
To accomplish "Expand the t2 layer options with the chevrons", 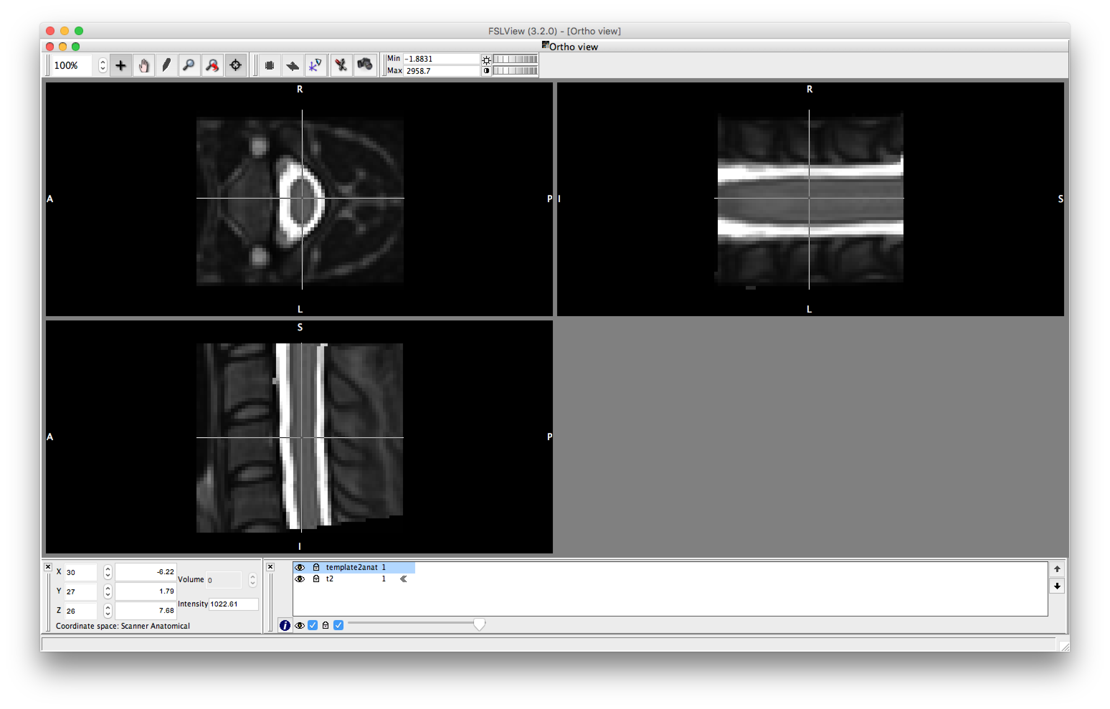I will [x=403, y=579].
